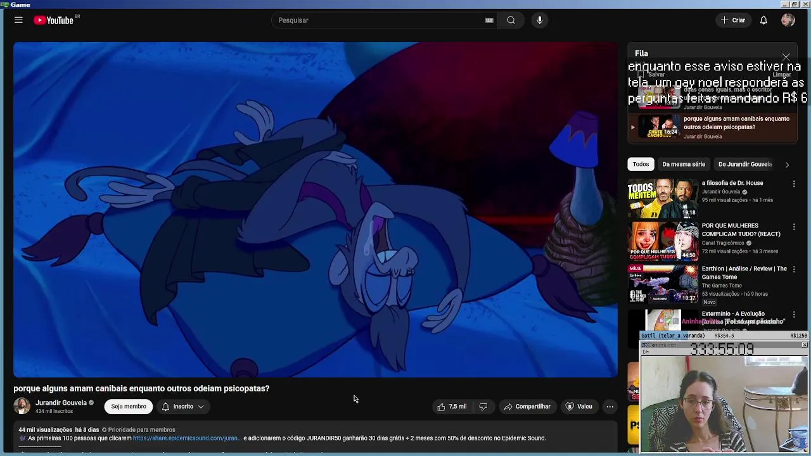
Task: Open the epidemicsound share link in description
Action: 187,438
